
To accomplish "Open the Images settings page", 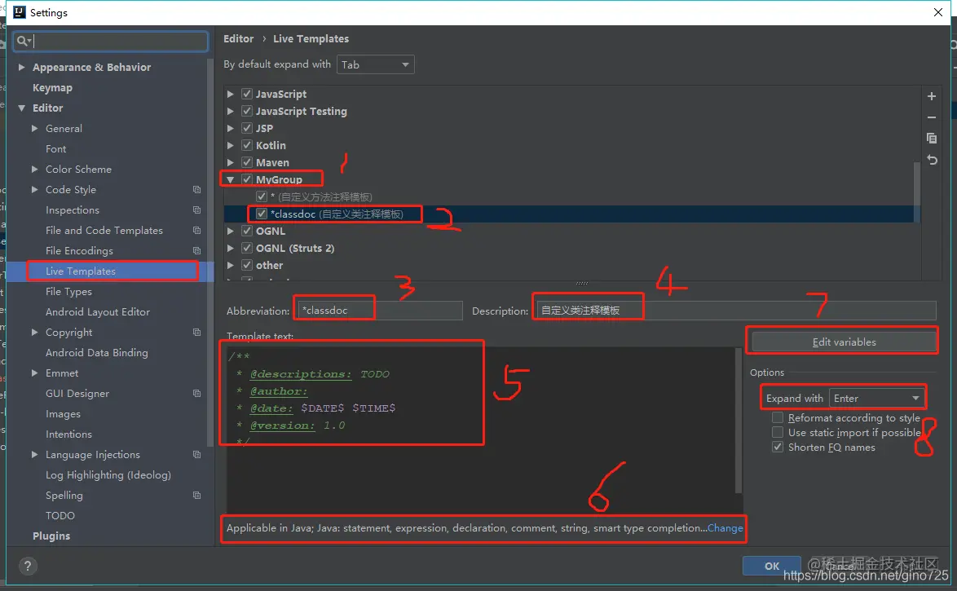I will coord(63,414).
